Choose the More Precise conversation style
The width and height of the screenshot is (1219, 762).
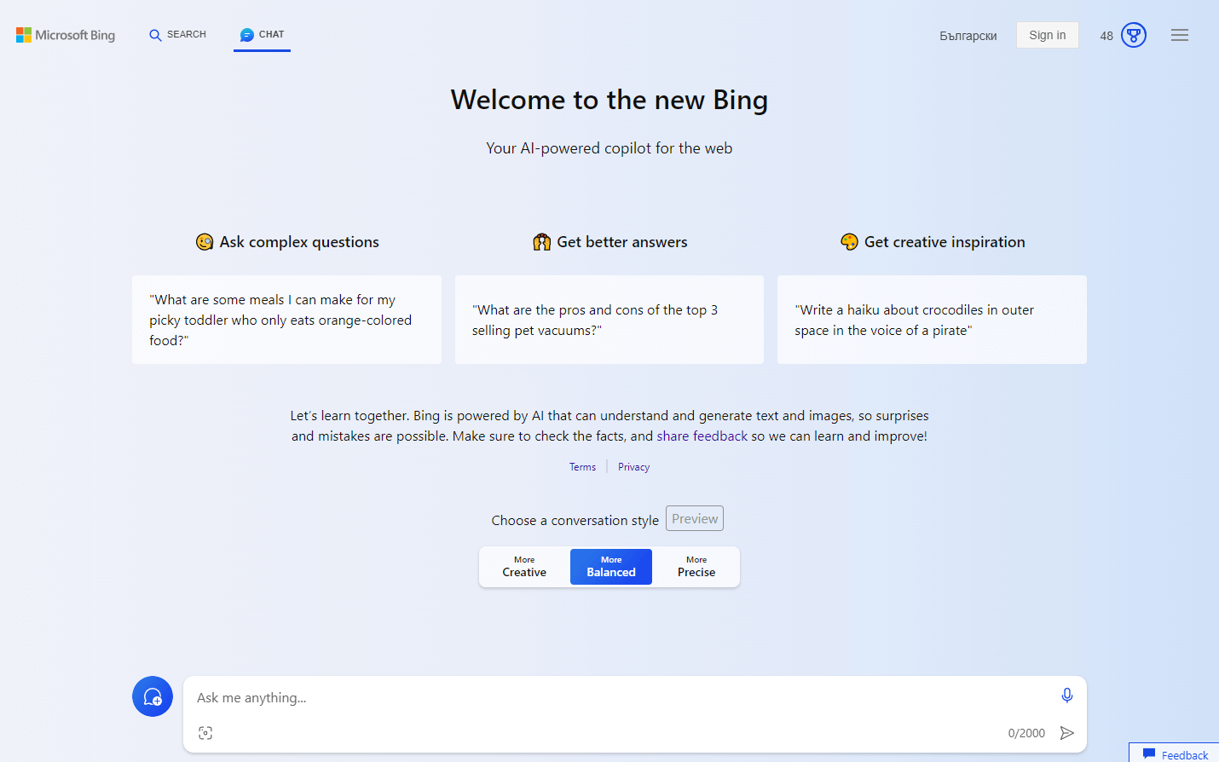696,567
